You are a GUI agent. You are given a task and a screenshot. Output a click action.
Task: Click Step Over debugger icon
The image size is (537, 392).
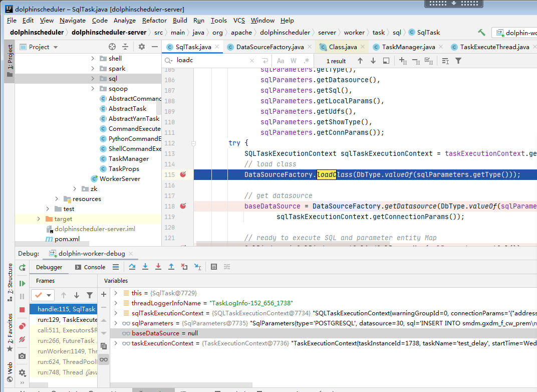tap(132, 267)
